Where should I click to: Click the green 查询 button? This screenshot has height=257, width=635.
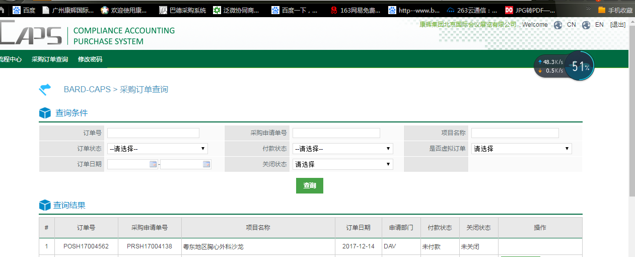tap(309, 186)
